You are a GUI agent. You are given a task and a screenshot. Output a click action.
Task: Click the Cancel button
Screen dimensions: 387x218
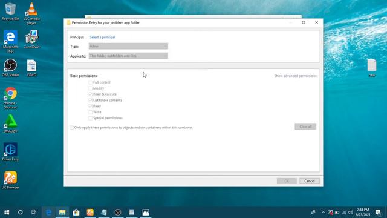[309, 181]
